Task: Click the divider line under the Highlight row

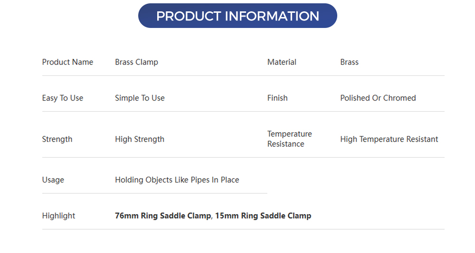Action: pos(243,229)
